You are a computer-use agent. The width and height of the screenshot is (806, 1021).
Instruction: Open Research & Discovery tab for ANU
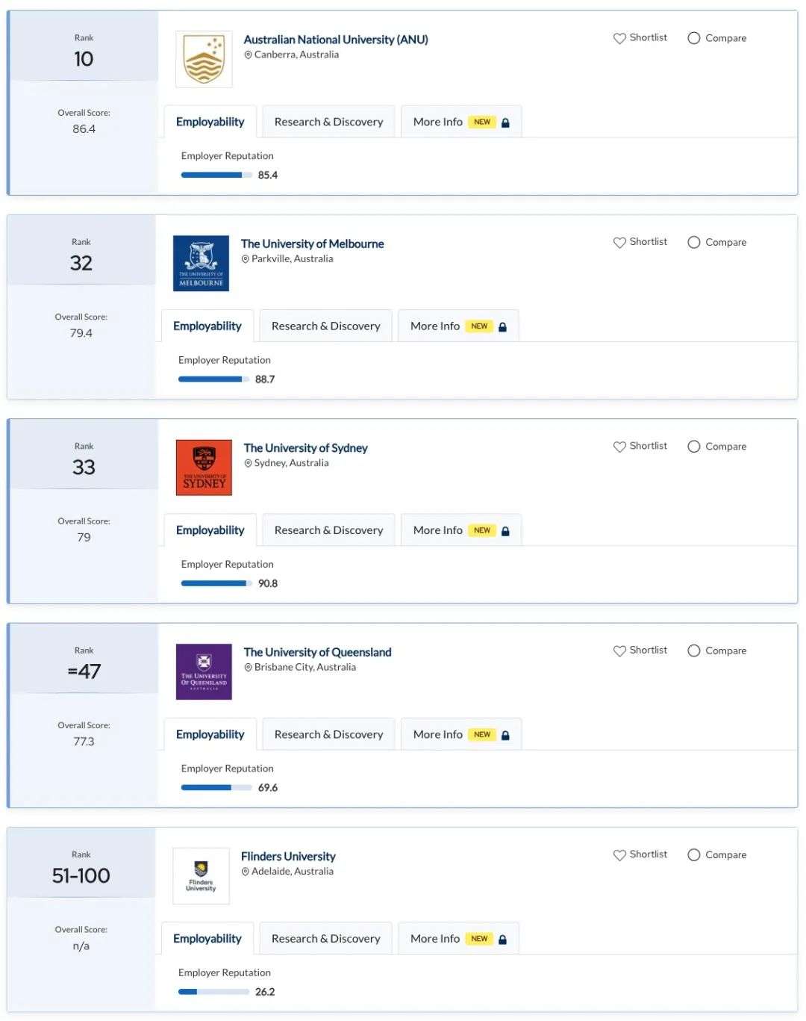pyautogui.click(x=328, y=122)
